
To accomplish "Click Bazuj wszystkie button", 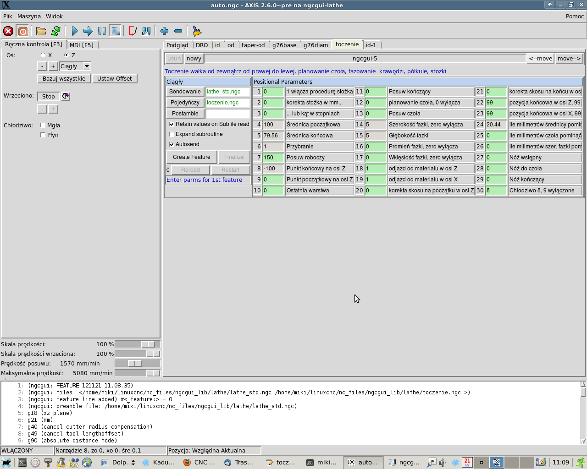I will (x=64, y=79).
